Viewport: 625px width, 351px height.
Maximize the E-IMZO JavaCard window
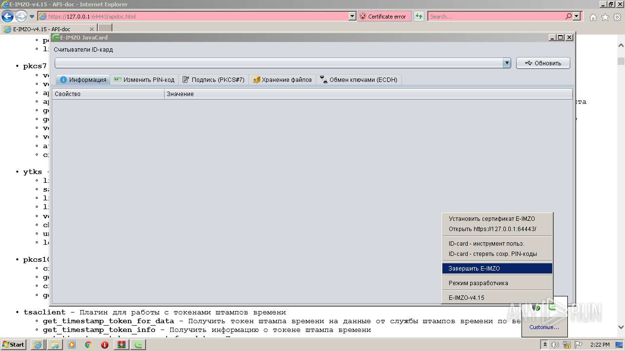point(561,37)
